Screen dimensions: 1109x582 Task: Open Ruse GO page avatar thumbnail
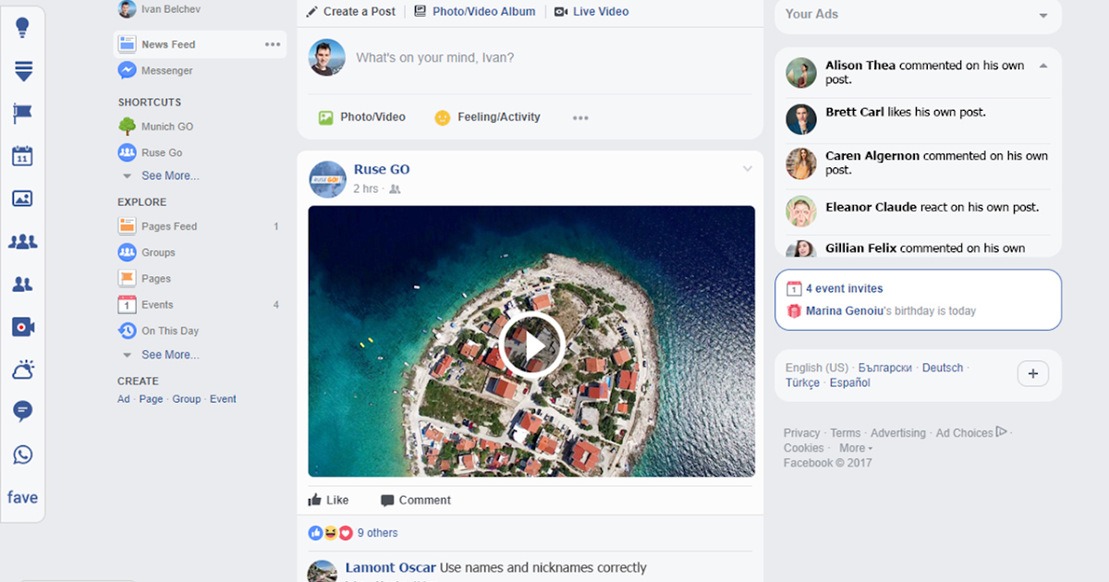point(327,179)
